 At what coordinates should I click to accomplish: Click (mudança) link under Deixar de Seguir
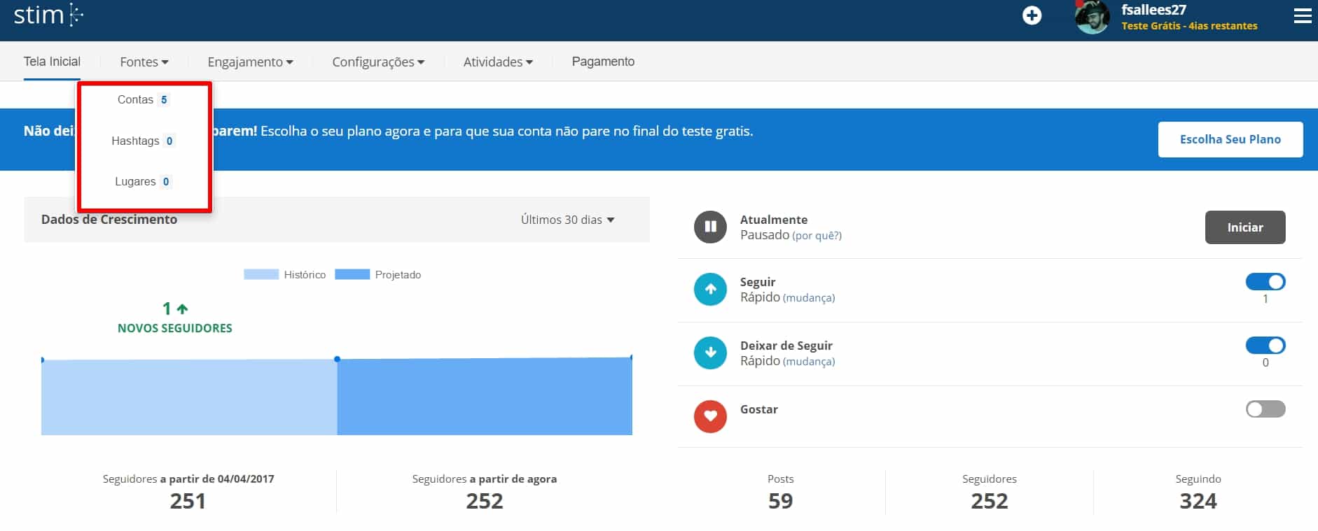[809, 362]
